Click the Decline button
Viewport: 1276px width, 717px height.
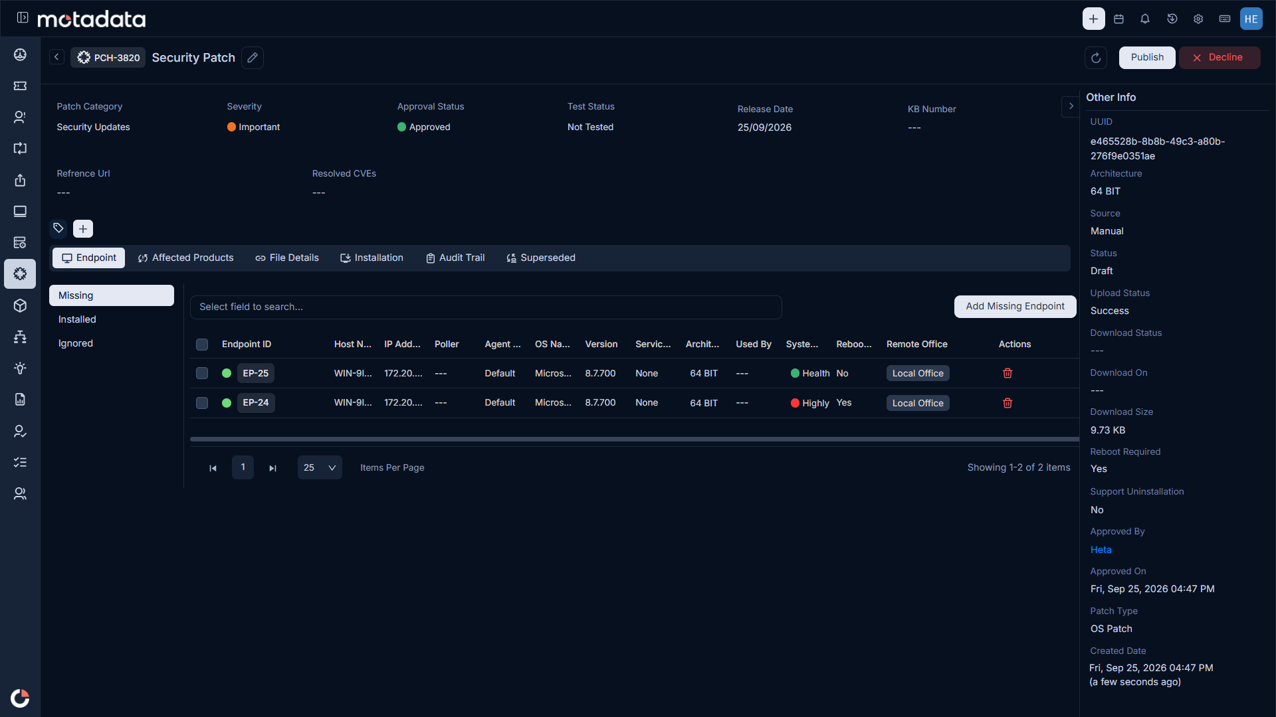1220,57
